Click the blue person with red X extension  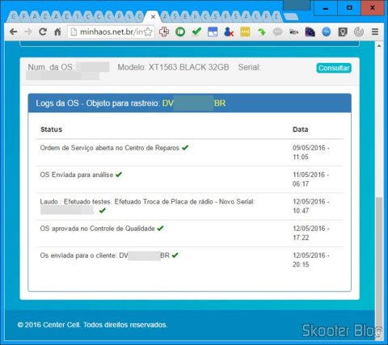[229, 32]
